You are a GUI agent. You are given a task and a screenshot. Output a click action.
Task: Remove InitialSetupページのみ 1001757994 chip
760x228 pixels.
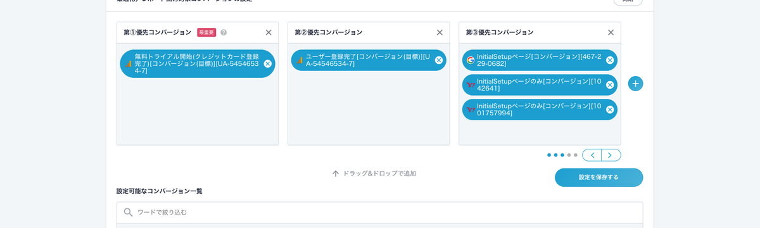click(610, 110)
